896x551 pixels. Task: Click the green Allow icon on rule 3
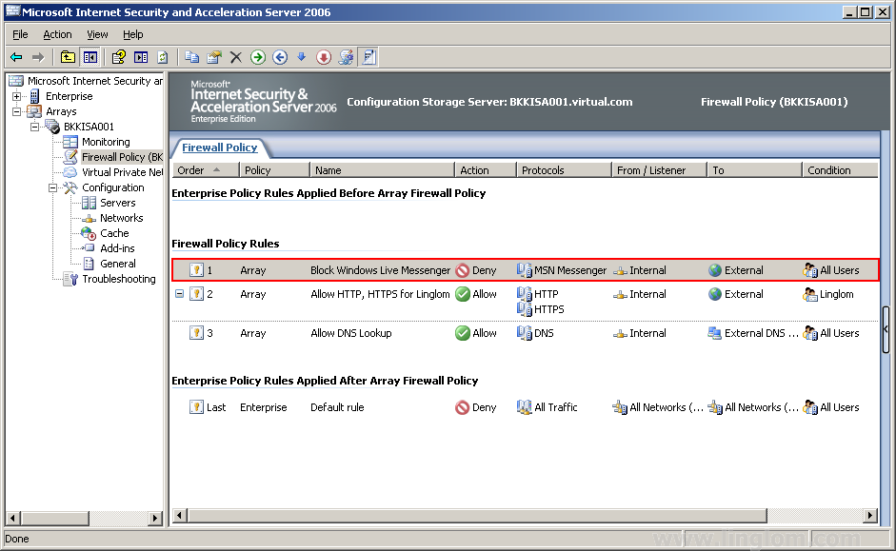point(463,333)
